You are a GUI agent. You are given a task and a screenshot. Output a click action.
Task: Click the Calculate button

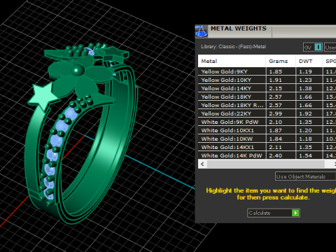point(274,213)
